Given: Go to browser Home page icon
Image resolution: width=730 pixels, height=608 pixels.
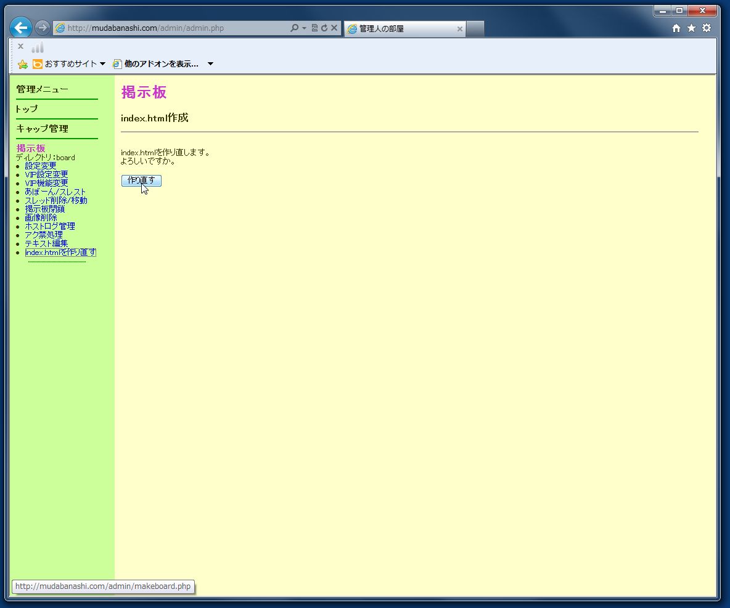Looking at the screenshot, I should (676, 28).
